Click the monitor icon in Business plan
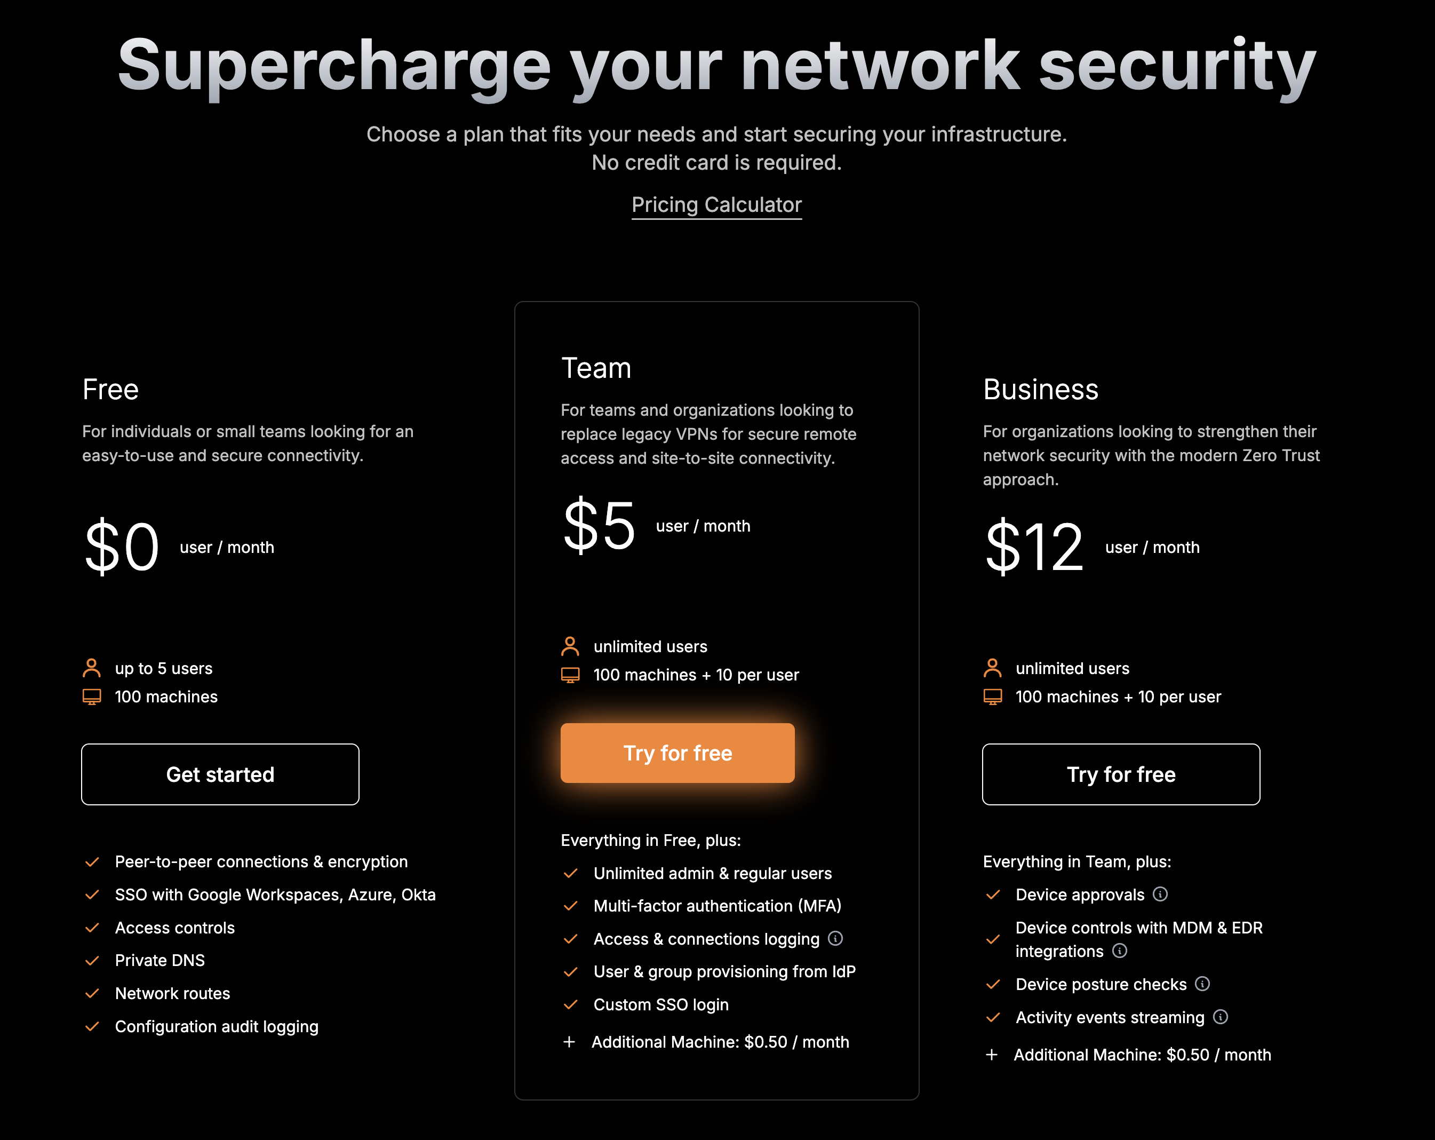Viewport: 1435px width, 1140px height. pos(992,696)
